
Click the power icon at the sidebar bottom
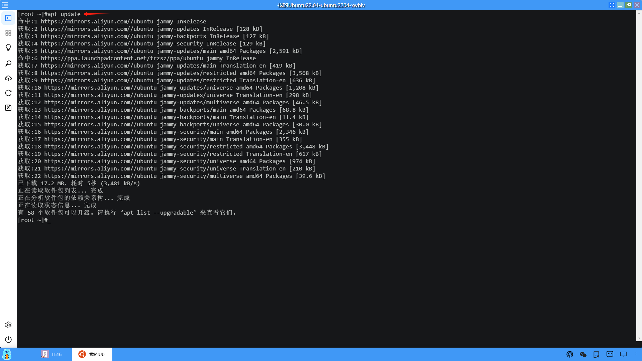point(8,340)
